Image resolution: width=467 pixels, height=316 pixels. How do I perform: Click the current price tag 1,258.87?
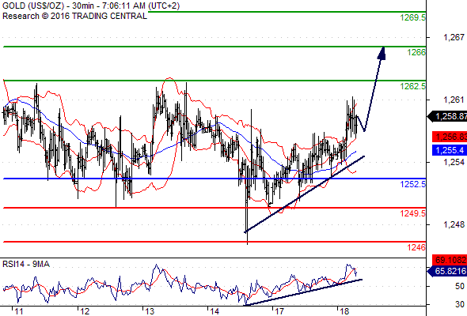[x=447, y=116]
